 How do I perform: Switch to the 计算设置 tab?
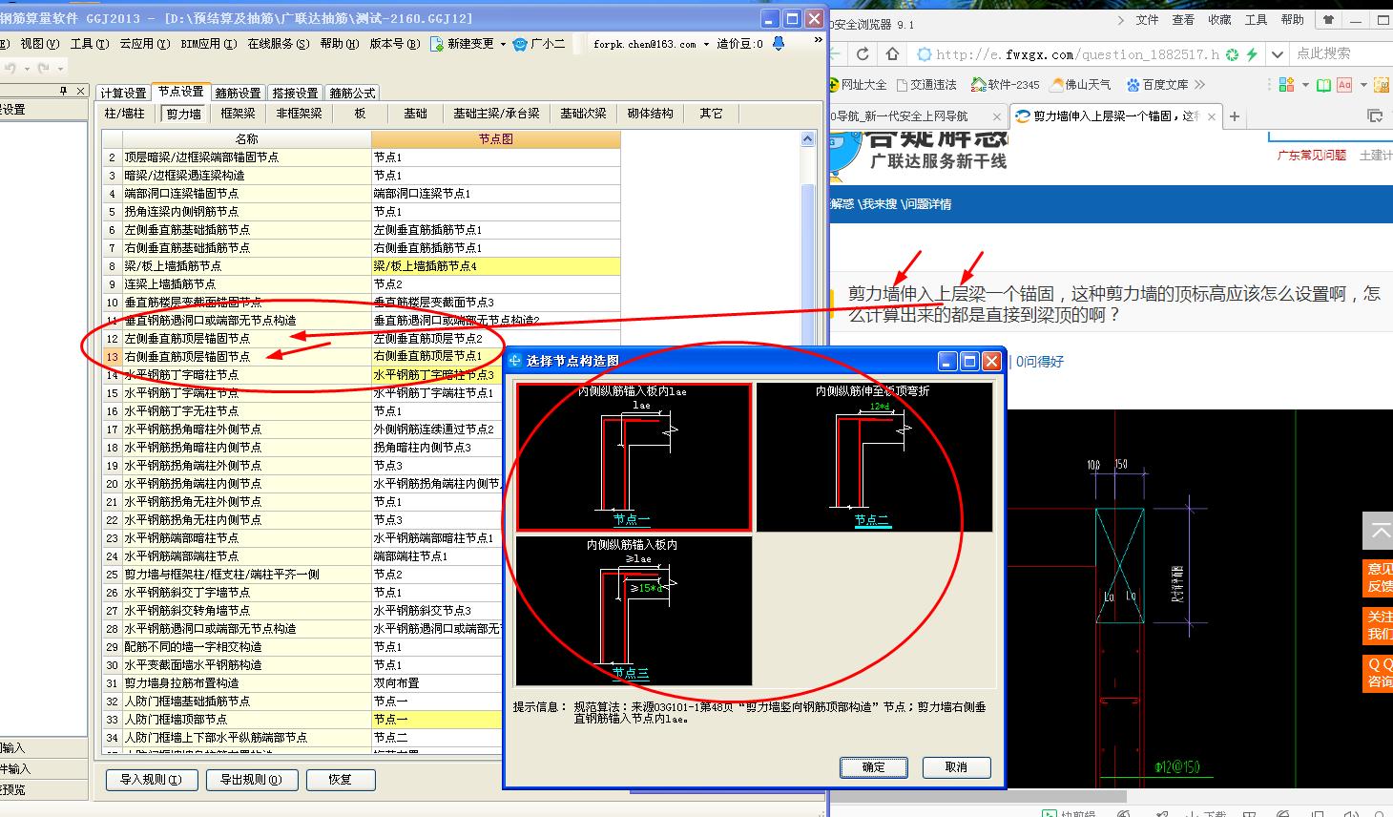(123, 93)
